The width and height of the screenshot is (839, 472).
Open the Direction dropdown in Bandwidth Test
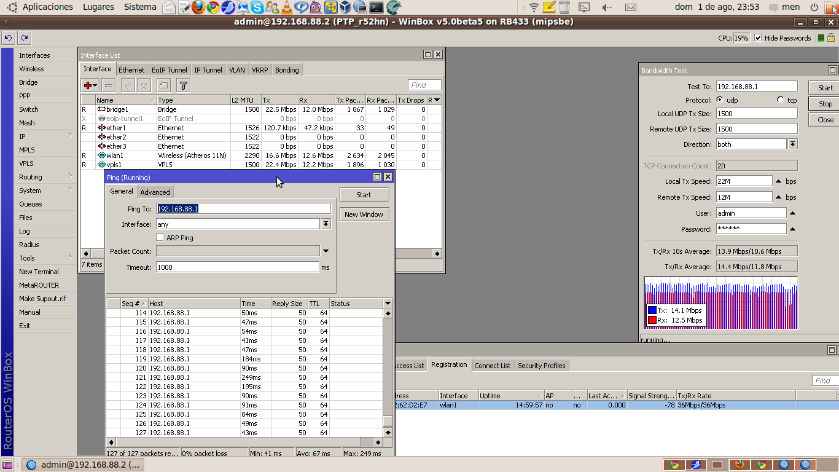[792, 144]
